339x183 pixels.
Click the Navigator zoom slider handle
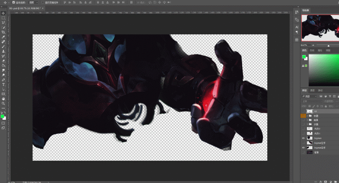point(328,45)
